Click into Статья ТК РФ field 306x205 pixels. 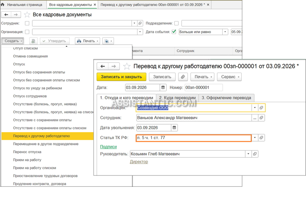pyautogui.click(x=193, y=138)
